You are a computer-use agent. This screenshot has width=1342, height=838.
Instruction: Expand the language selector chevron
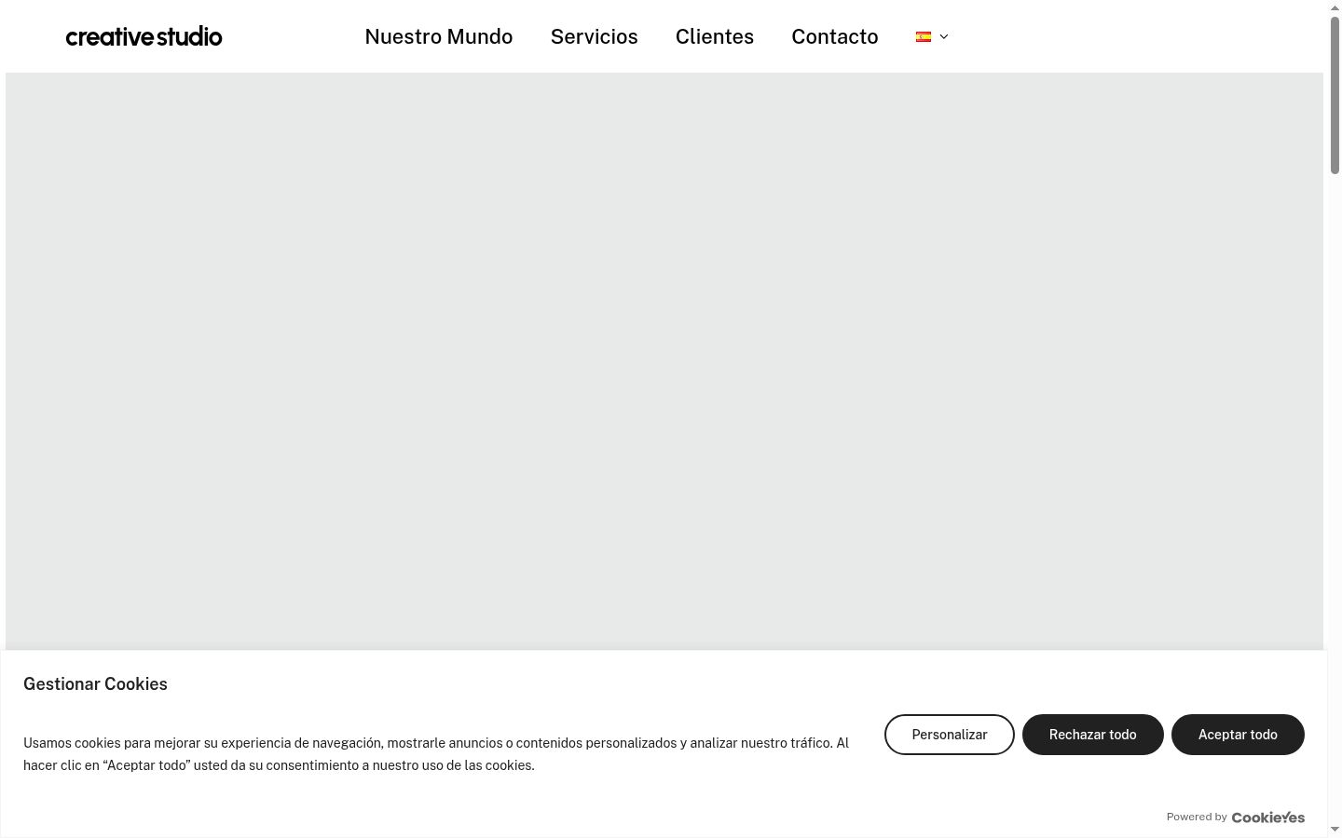coord(944,36)
